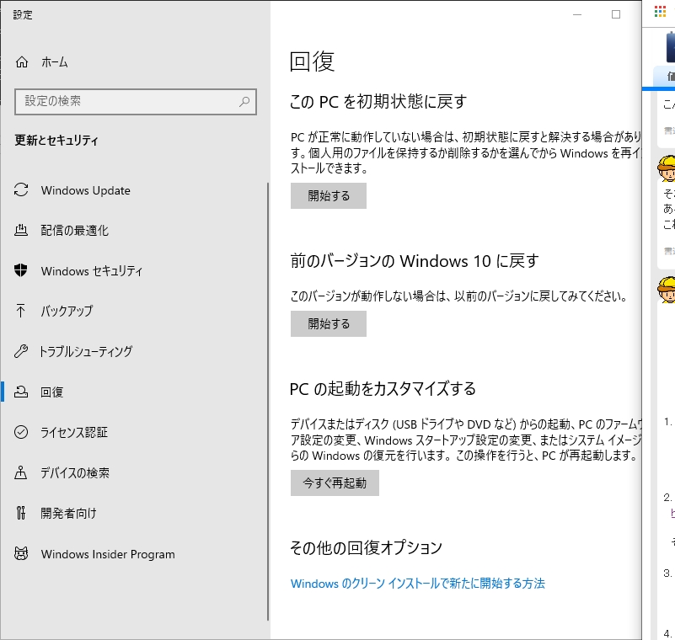
Task: Click the デバイスの検索 person icon
Action: click(x=21, y=472)
